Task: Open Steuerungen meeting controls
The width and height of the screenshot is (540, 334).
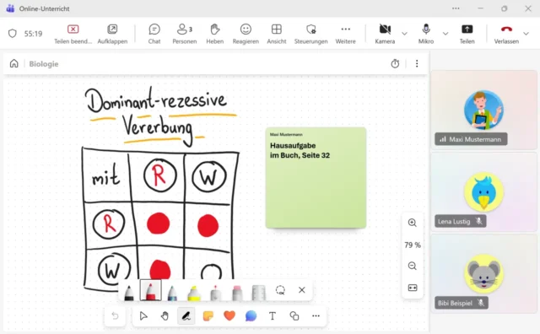Action: [311, 34]
